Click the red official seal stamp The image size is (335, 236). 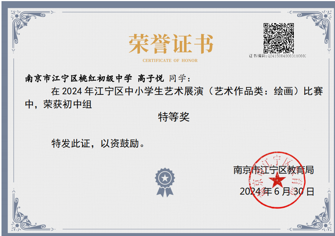click(277, 180)
